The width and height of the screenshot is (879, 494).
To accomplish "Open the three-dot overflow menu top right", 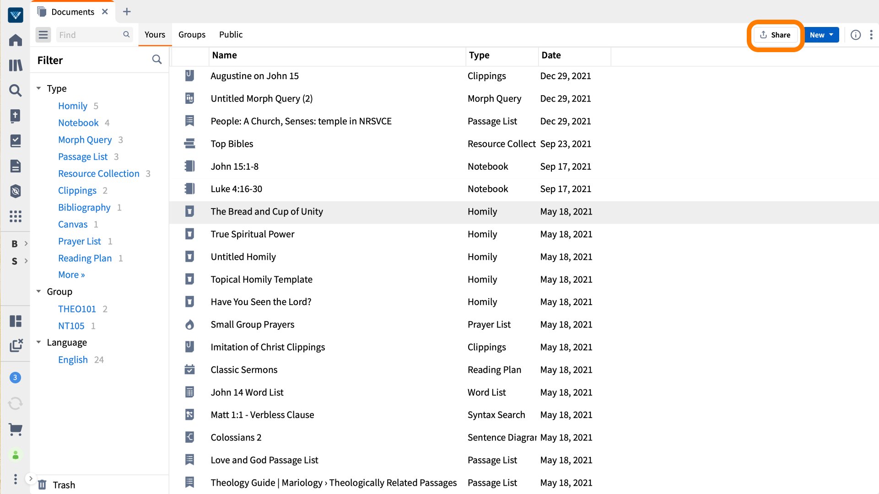I will click(x=872, y=34).
